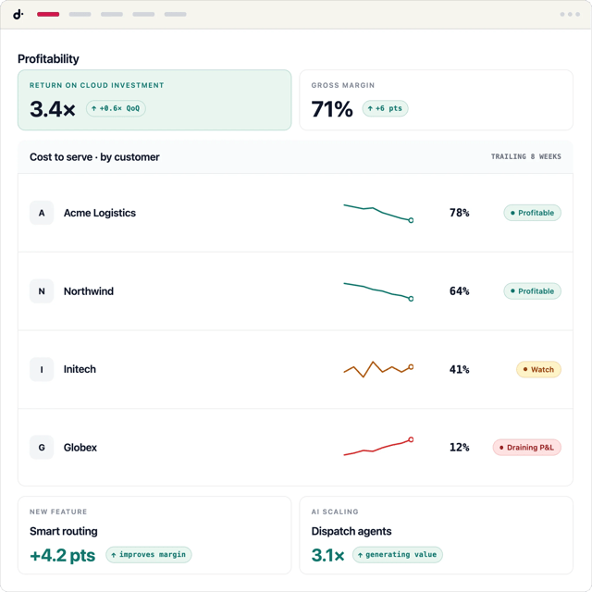The image size is (592, 592).
Task: Select the active red navigation tab
Action: 48,15
